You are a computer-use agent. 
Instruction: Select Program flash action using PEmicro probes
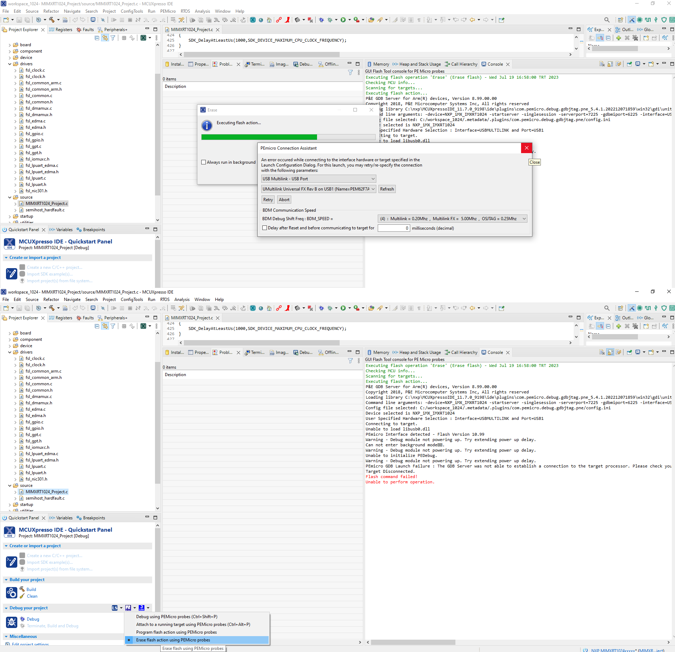[x=176, y=632]
